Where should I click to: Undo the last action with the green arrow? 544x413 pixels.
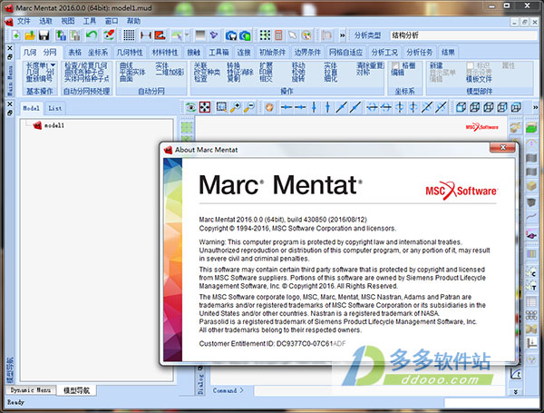(92, 35)
